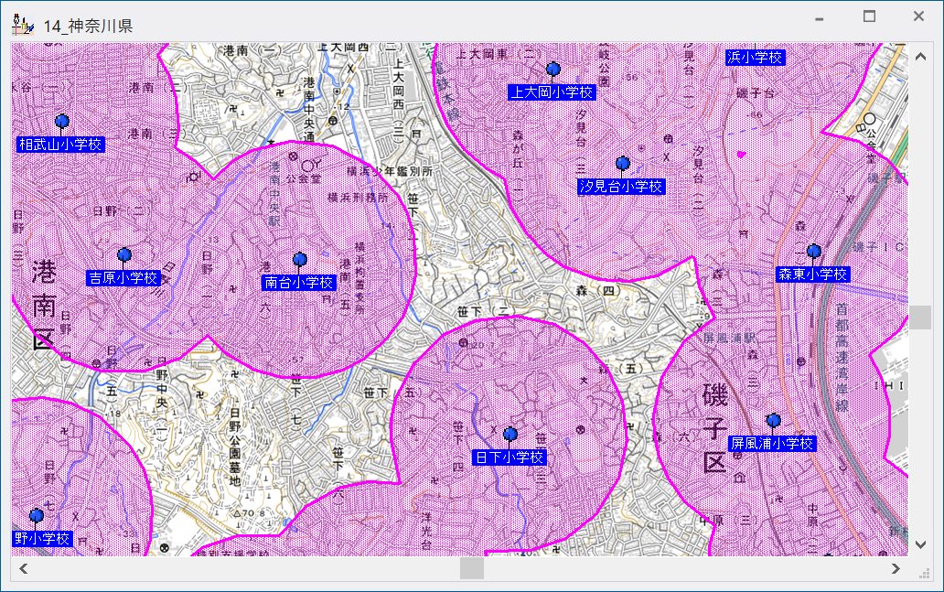
Task: Click the 磯子区 map text
Action: point(715,428)
